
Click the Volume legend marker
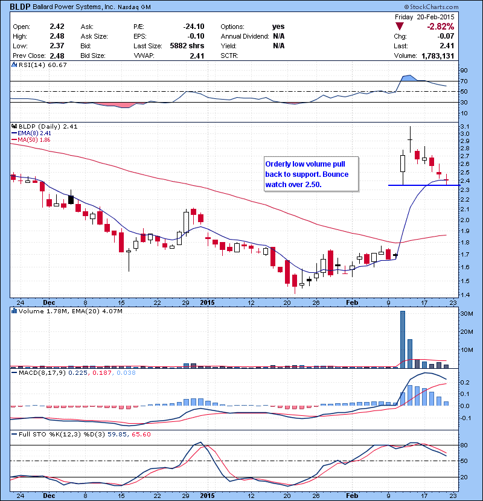coord(12,311)
